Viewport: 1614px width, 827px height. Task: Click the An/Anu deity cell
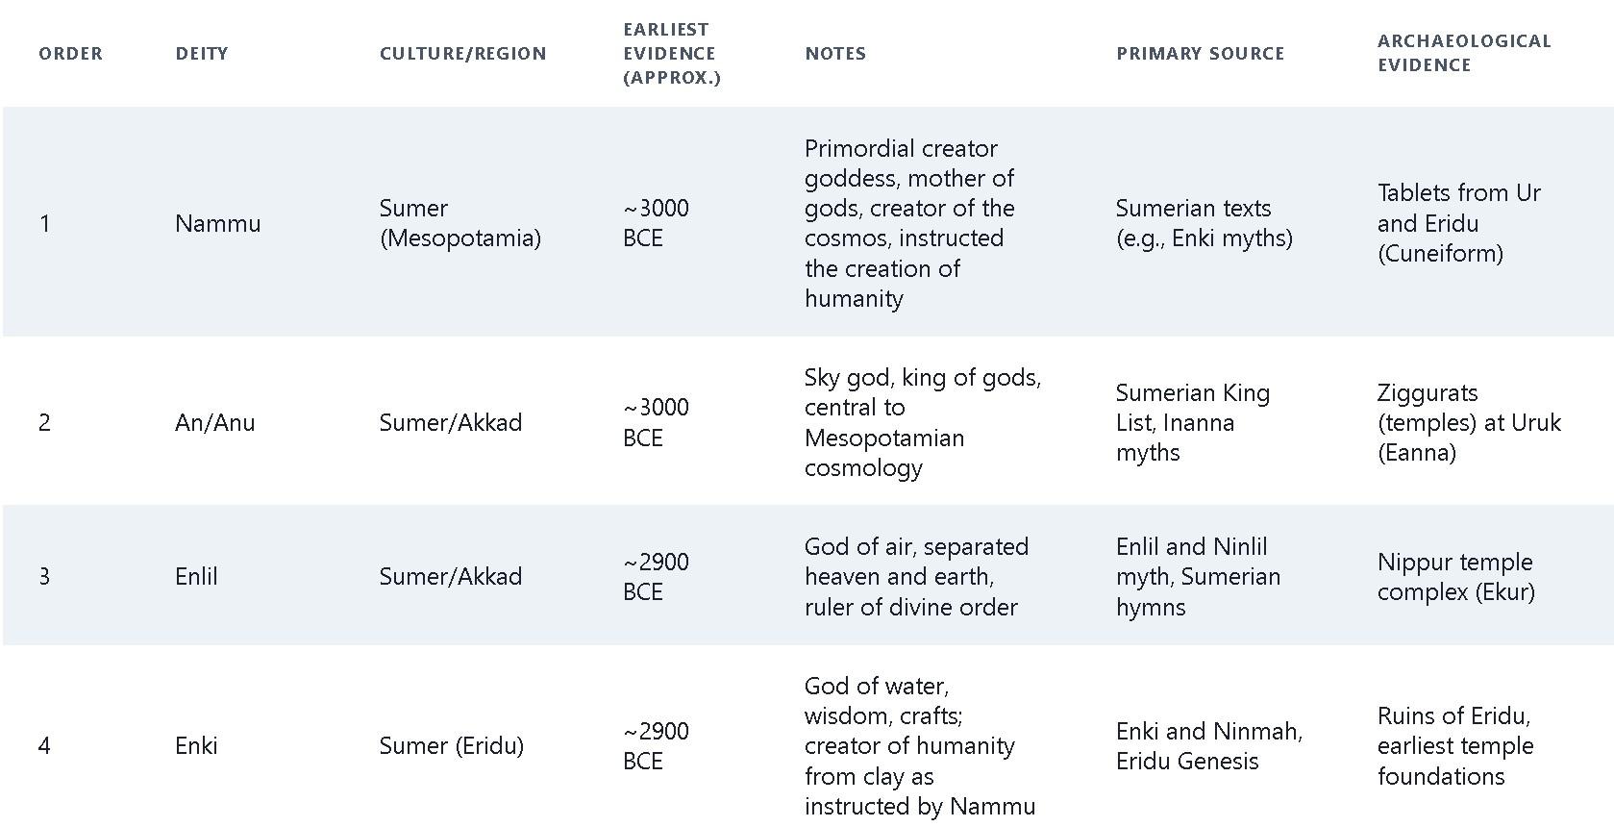tap(215, 422)
